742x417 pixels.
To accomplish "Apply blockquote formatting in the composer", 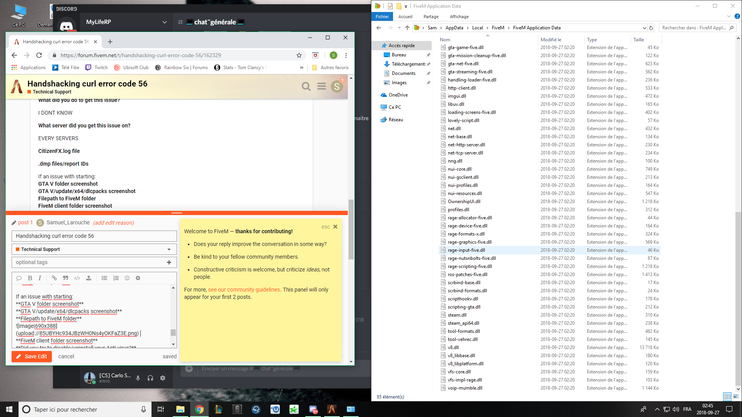I will pyautogui.click(x=66, y=278).
